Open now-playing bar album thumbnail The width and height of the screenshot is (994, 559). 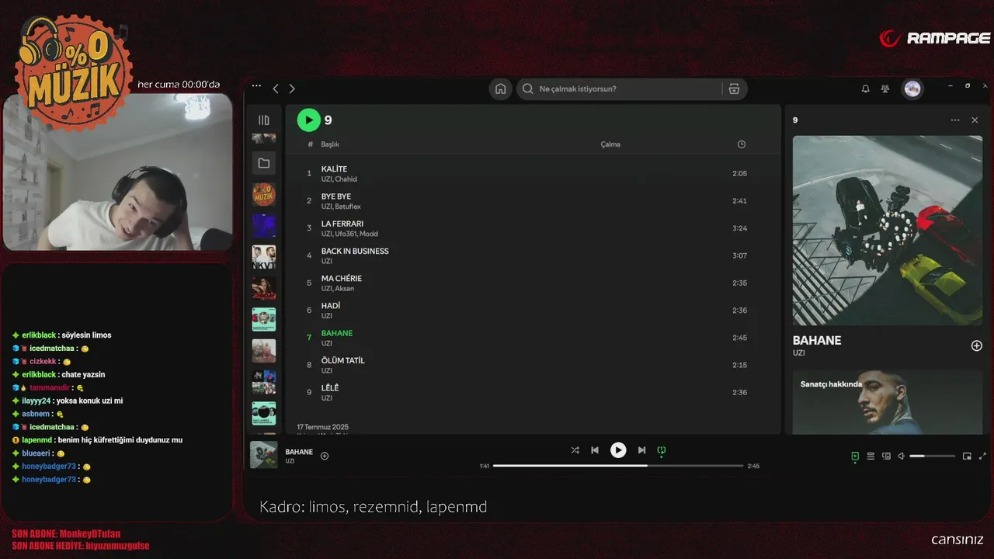pos(264,455)
